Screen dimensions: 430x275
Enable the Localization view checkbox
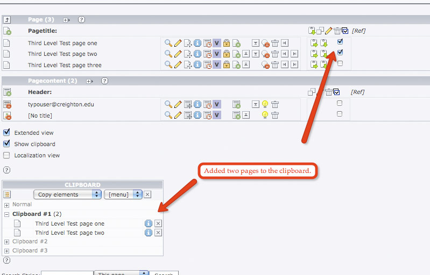(6, 155)
